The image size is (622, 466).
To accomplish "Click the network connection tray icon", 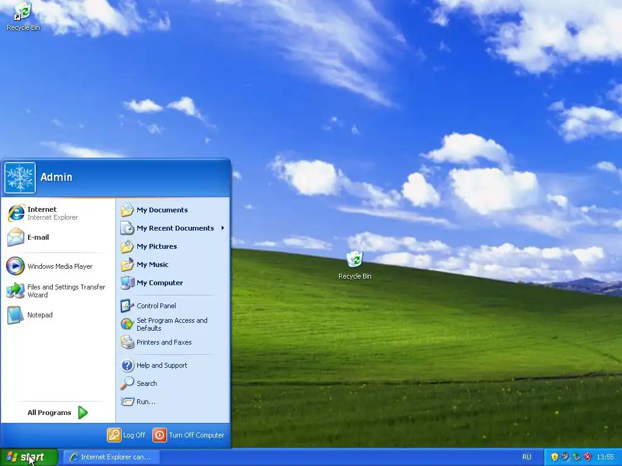I will (x=576, y=457).
